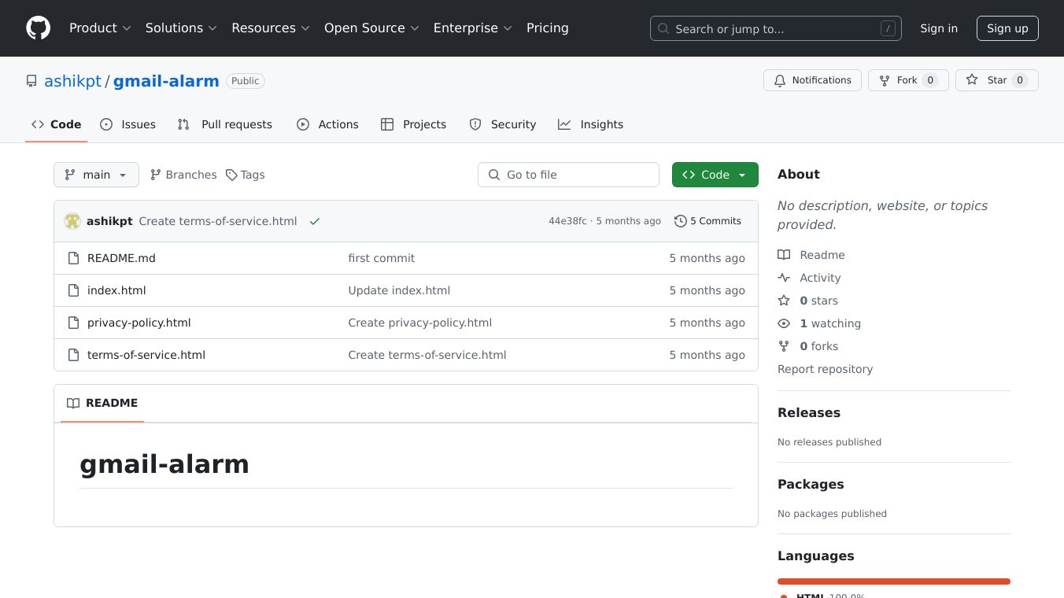Click the Go to file field
Viewport: 1064px width, 598px height.
(x=568, y=175)
